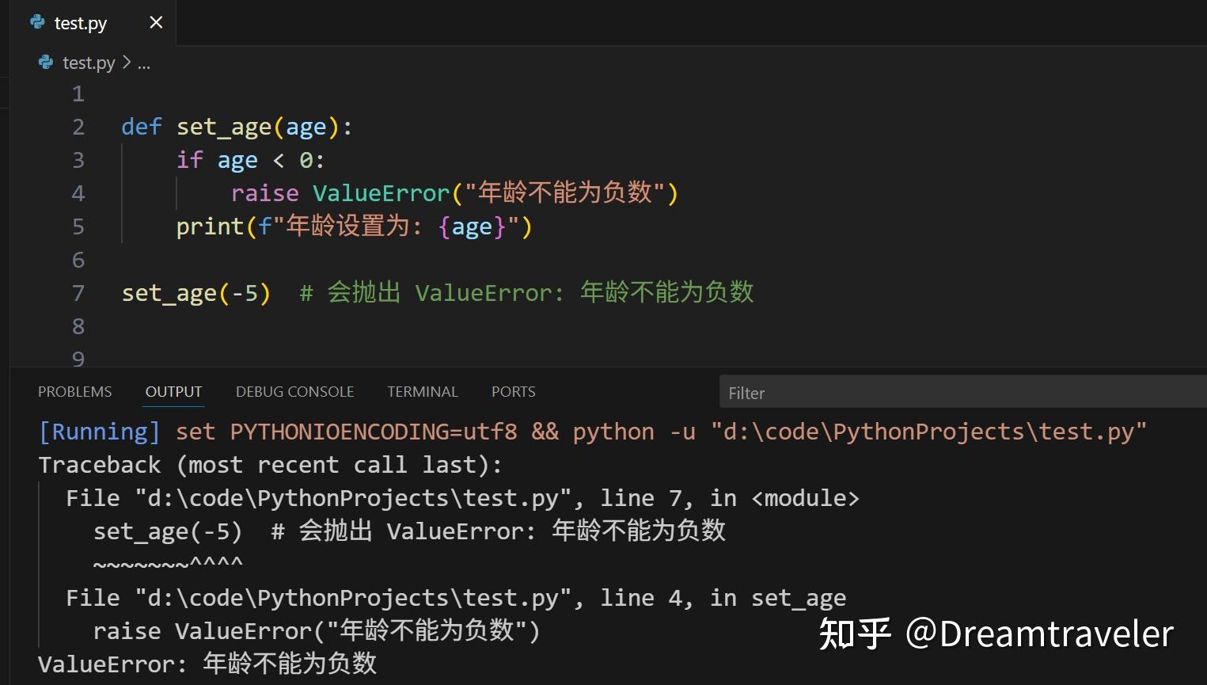1207x685 pixels.
Task: Select the OUTPUT tab
Action: pyautogui.click(x=173, y=391)
